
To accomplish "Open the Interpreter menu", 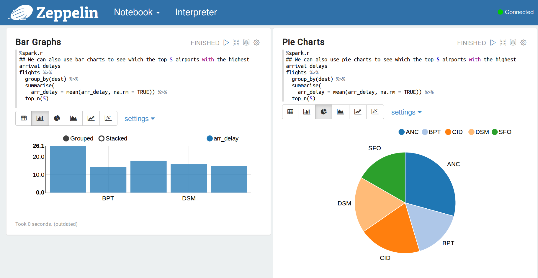I will 196,12.
